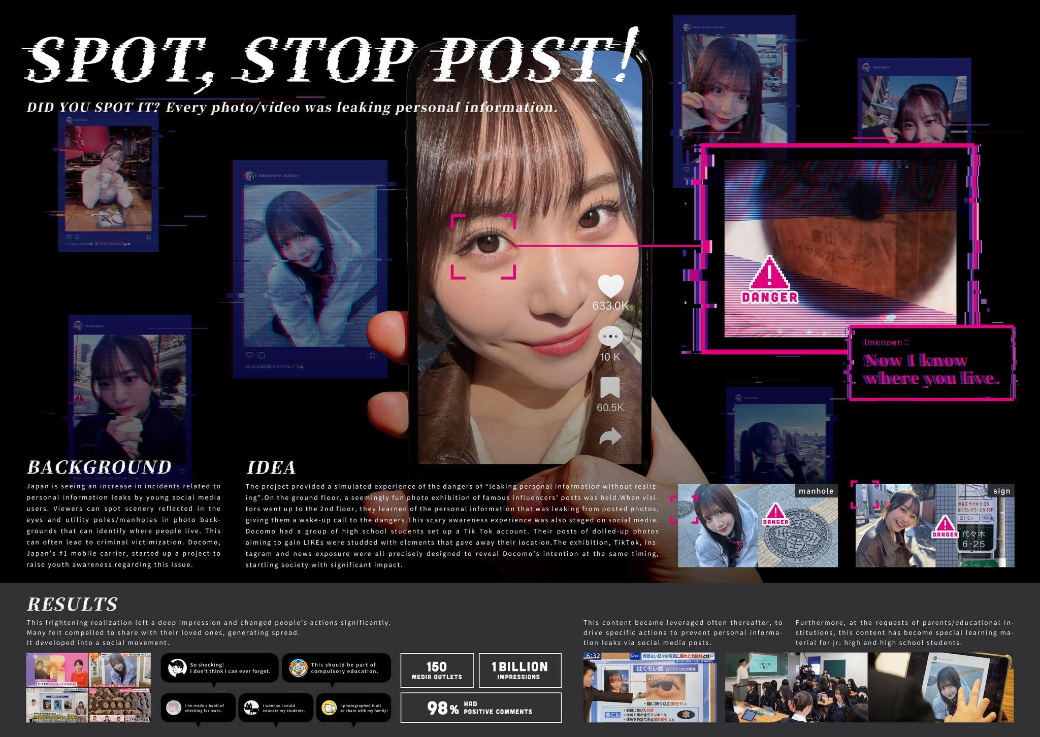Image resolution: width=1040 pixels, height=737 pixels.
Task: Open the classroom photo in the results section
Action: tap(796, 687)
